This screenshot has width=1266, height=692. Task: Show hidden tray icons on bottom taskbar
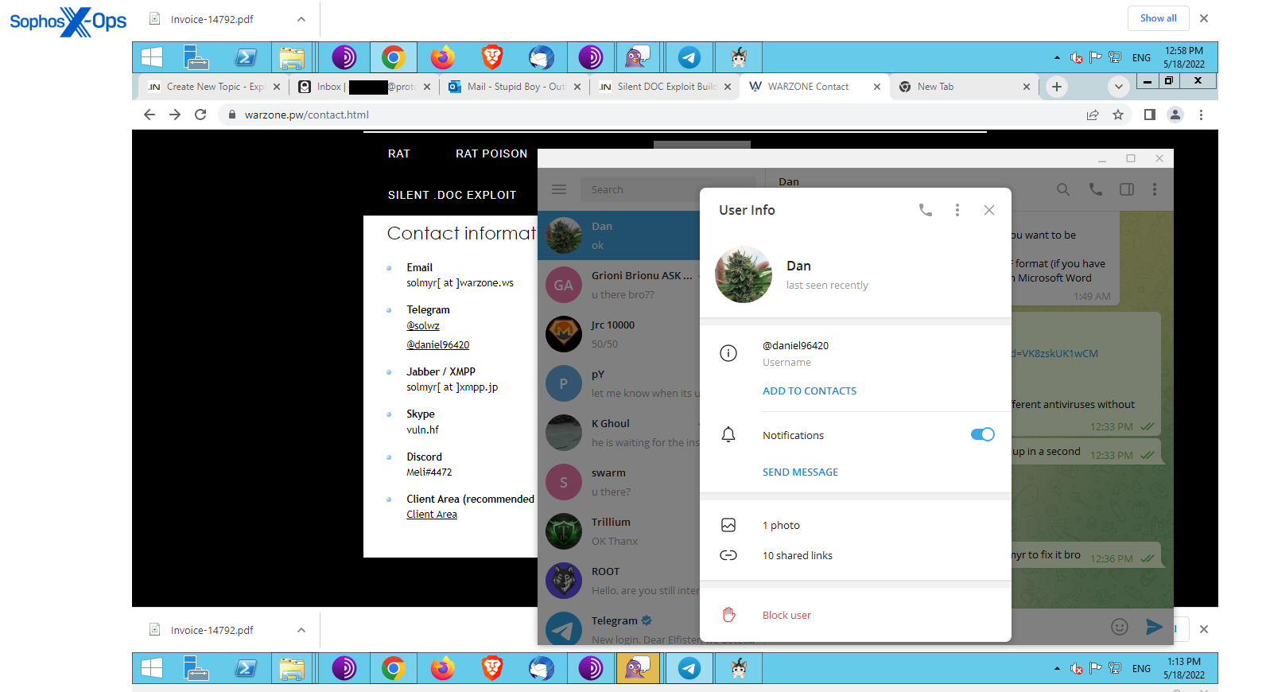[1057, 669]
